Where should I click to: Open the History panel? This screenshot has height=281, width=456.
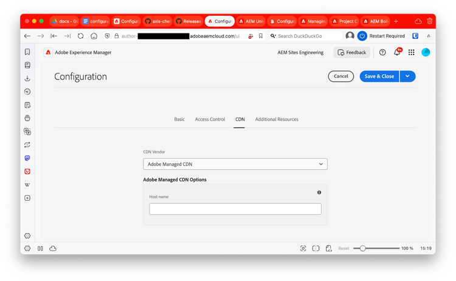point(27,92)
